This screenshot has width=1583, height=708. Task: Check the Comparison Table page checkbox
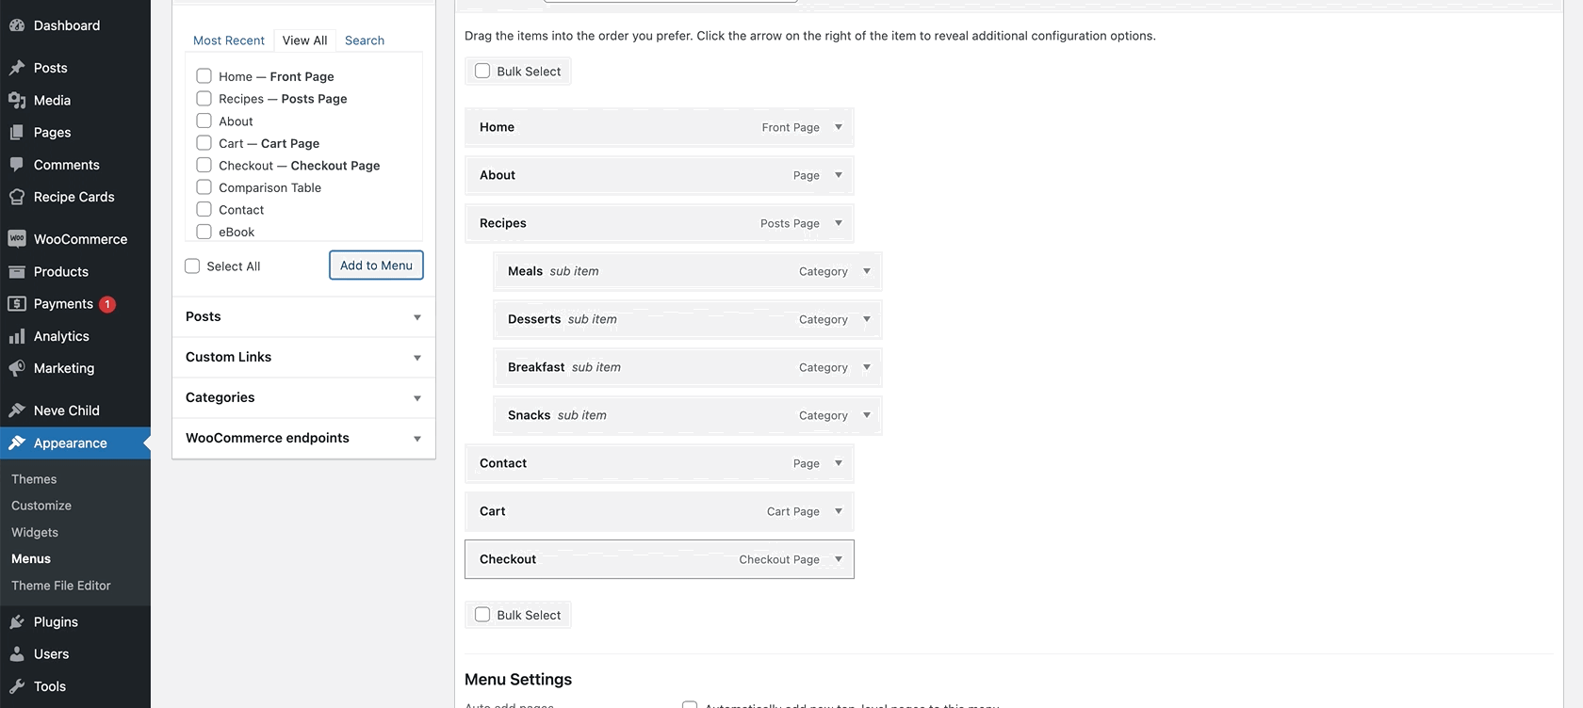tap(204, 187)
